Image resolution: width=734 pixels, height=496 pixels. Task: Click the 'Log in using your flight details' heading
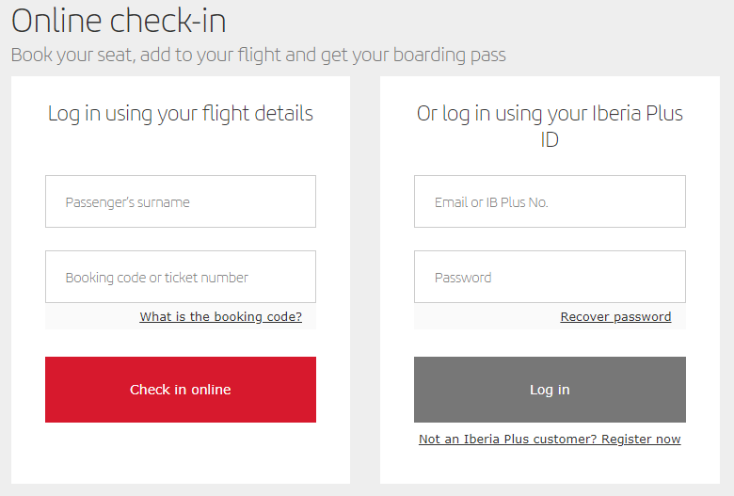pyautogui.click(x=180, y=114)
